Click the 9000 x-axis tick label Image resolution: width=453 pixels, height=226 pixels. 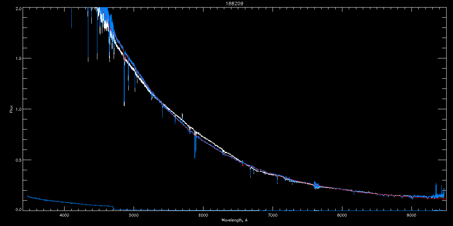coord(411,215)
